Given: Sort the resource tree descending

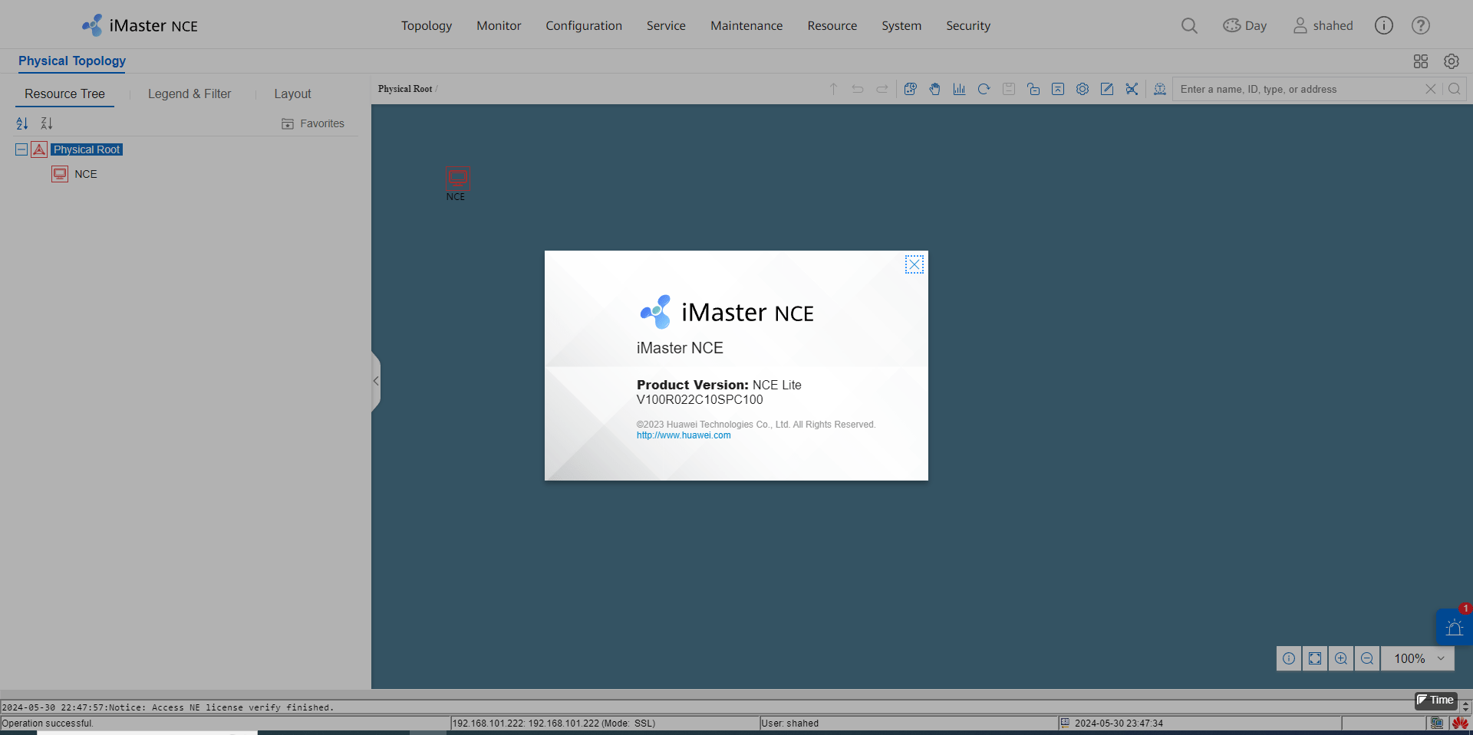Looking at the screenshot, I should pos(47,123).
